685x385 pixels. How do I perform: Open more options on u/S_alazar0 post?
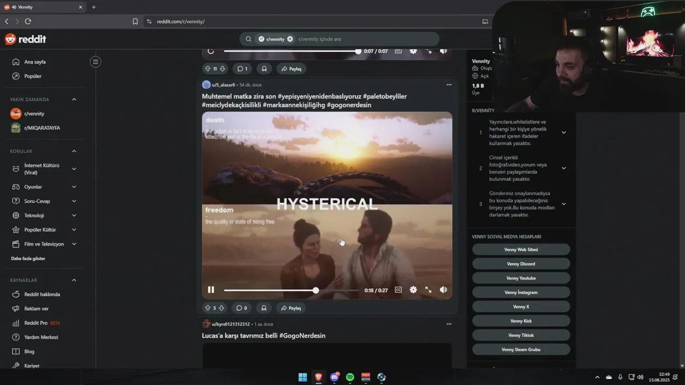click(x=449, y=84)
